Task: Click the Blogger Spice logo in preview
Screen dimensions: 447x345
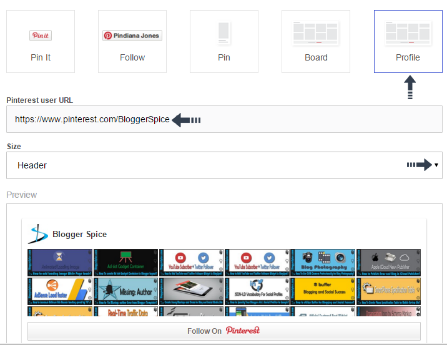Action: pos(38,234)
